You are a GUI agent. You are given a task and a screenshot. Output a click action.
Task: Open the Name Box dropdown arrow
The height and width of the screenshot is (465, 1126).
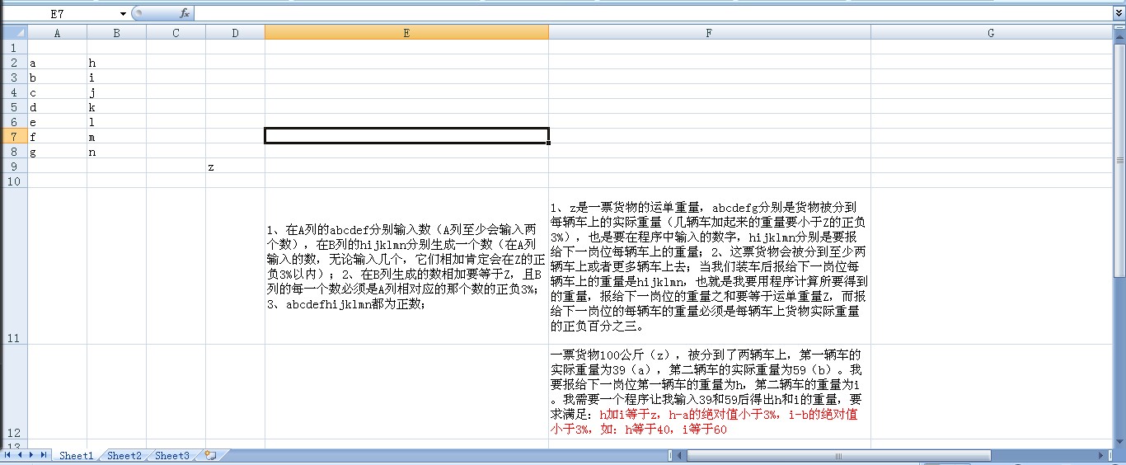pos(123,13)
